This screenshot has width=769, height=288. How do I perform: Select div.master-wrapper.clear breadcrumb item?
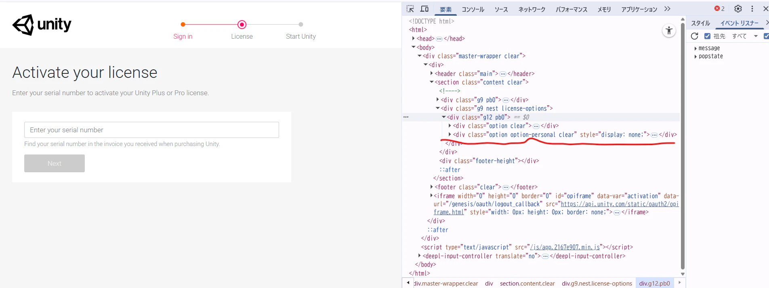(x=445, y=284)
